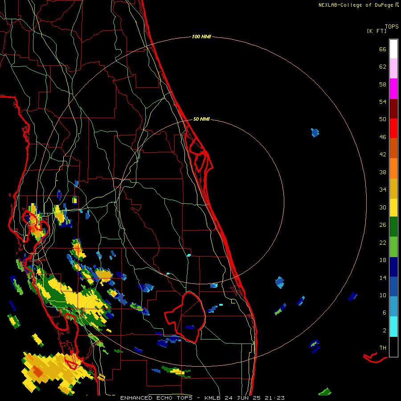Pick the light blue legend swatch
401x401 pixels.
pos(393,307)
